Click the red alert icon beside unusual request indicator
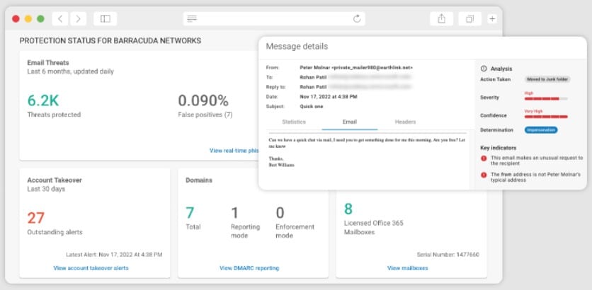This screenshot has width=592, height=290. (484, 158)
